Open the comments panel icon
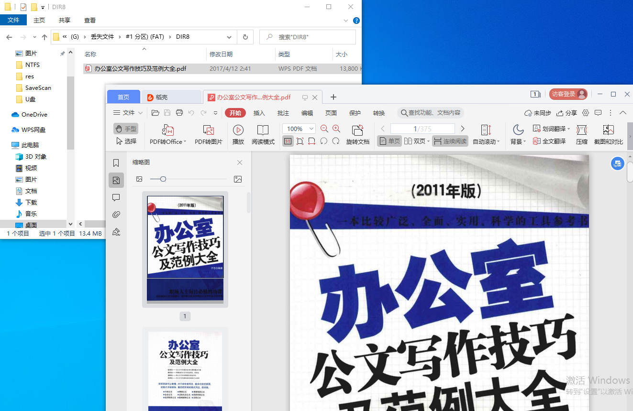Screen dimensions: 633x411 tap(116, 197)
